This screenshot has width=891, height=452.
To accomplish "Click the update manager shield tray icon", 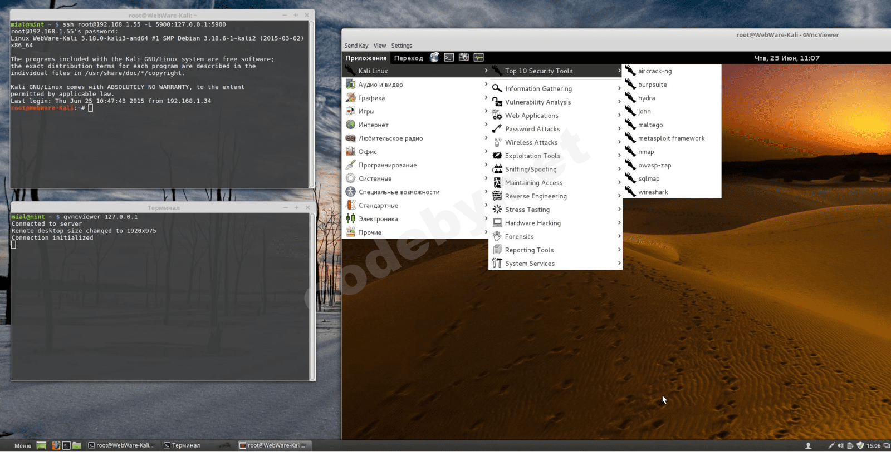I will click(860, 445).
